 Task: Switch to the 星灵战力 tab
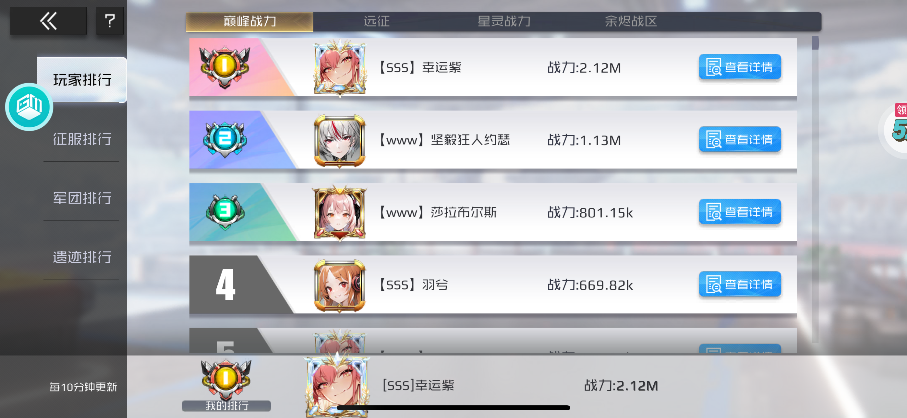[504, 21]
